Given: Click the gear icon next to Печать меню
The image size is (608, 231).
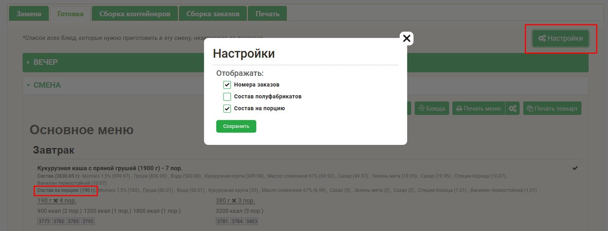Looking at the screenshot, I should tap(513, 108).
